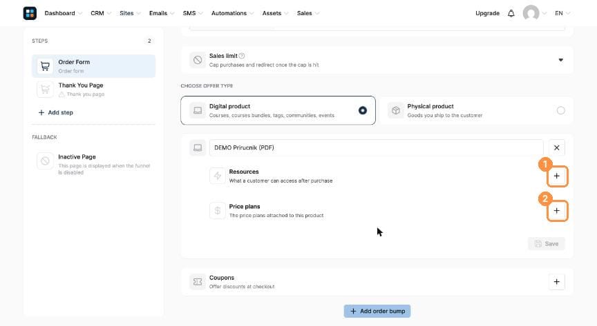Open the notifications bell
Viewport: 597px width, 326px height.
(x=511, y=13)
